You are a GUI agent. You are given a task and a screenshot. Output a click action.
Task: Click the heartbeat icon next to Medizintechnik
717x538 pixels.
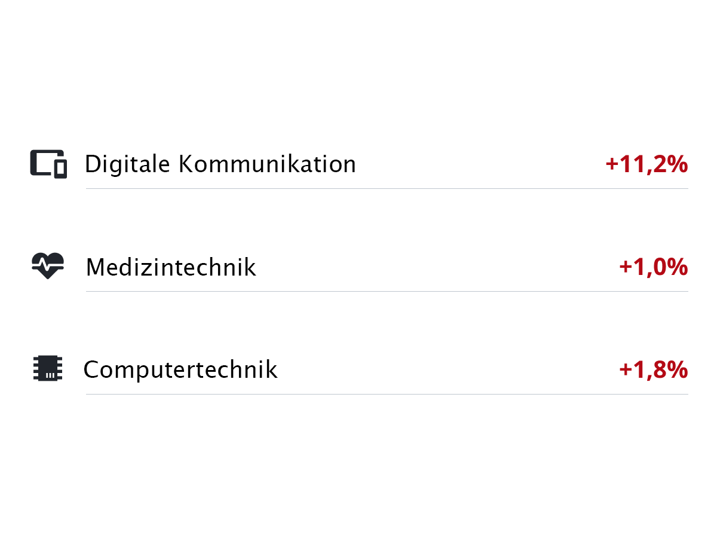coord(48,266)
